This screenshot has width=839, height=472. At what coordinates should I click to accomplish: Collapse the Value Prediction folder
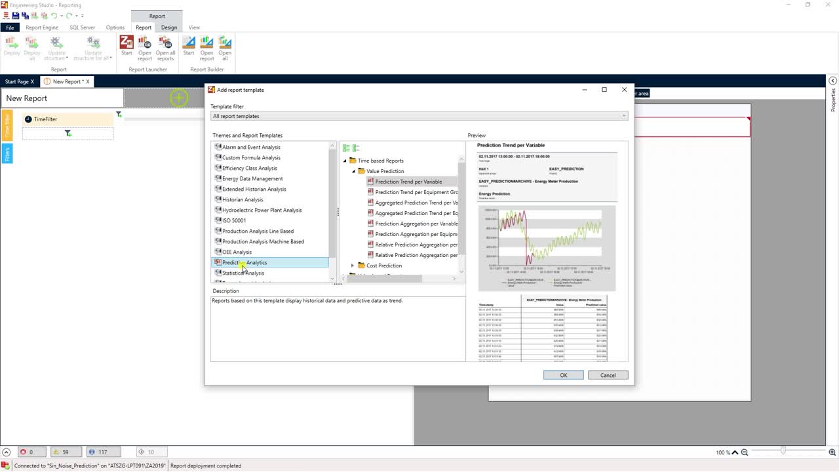(x=353, y=171)
